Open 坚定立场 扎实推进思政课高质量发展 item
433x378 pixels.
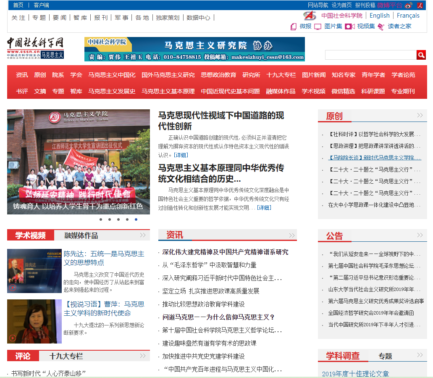(211, 291)
